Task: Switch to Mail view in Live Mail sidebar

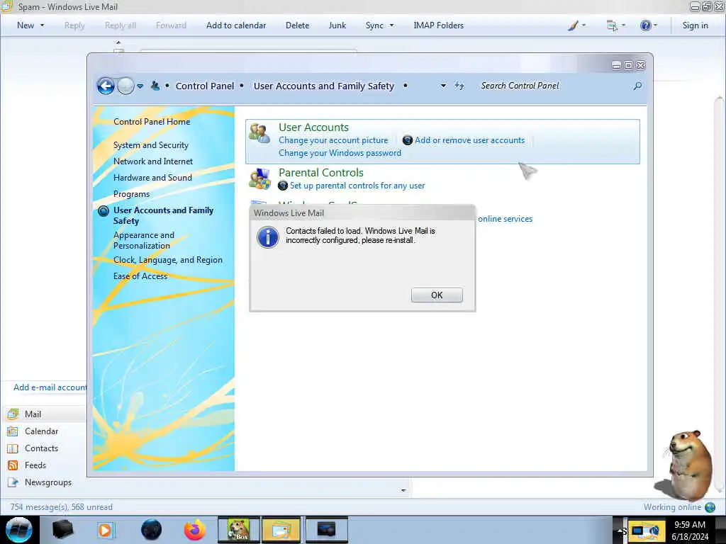Action: tap(33, 414)
